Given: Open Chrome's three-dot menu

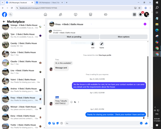Looking at the screenshot, I should coord(150,8).
